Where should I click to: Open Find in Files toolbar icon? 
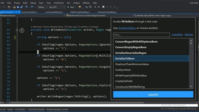80,7
